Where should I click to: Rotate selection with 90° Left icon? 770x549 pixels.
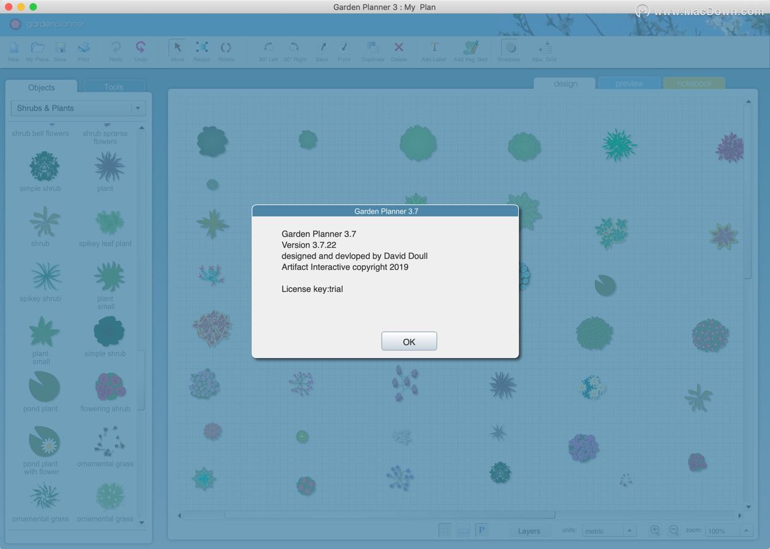click(x=268, y=47)
